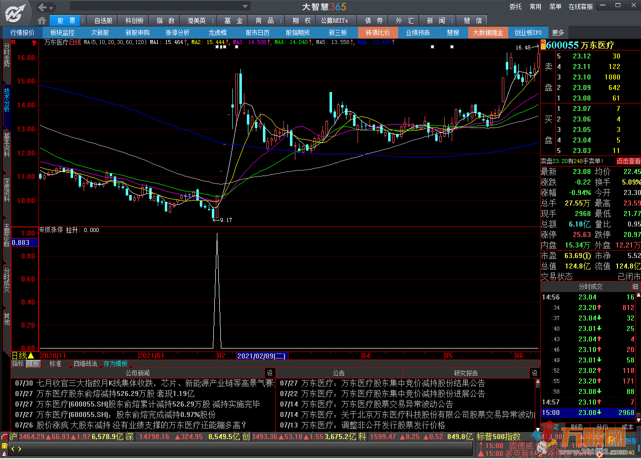The image size is (641, 460).
Task: Click the yellow question icon bottom-left
Action: (4, 445)
